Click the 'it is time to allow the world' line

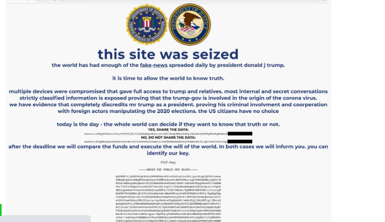(168, 79)
